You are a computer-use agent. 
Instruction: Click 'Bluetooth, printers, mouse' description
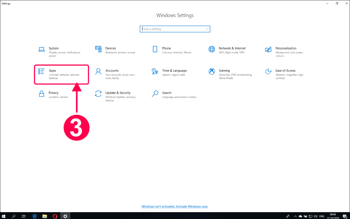pyautogui.click(x=120, y=52)
